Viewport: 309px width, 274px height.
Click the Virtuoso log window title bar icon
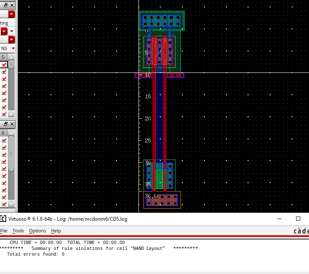(3, 219)
